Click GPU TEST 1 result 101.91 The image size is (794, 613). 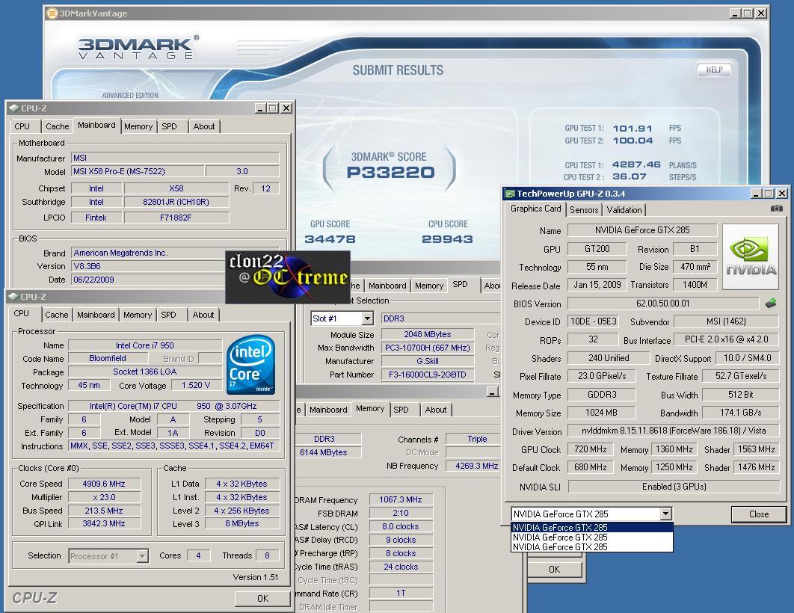coord(633,129)
